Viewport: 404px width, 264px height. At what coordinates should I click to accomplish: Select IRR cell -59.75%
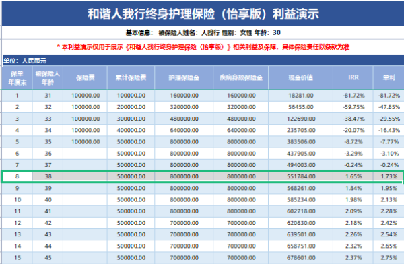coord(353,107)
